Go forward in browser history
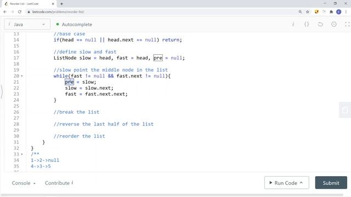 tap(12, 12)
